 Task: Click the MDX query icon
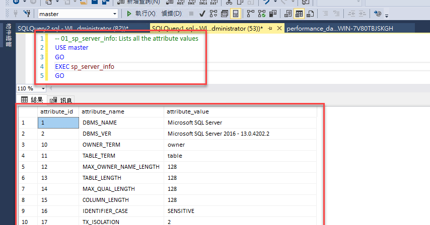point(180,2)
